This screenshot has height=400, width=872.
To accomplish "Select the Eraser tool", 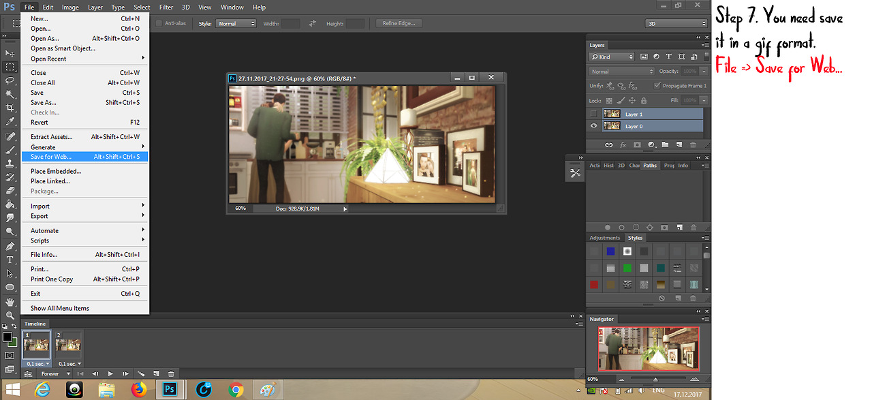I will (10, 191).
